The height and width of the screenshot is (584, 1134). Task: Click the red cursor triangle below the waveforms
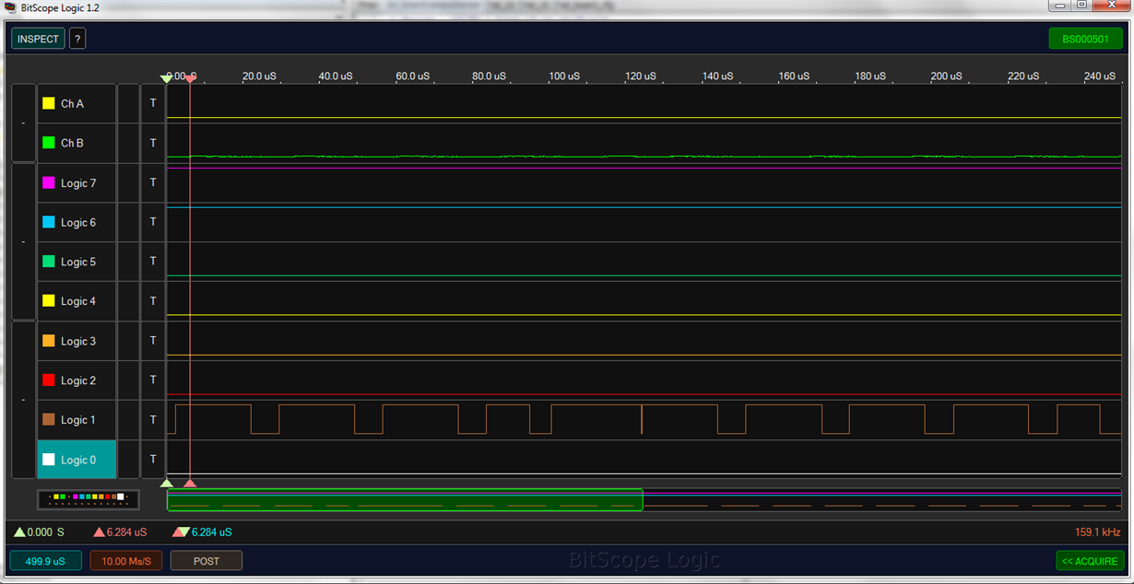[x=190, y=483]
